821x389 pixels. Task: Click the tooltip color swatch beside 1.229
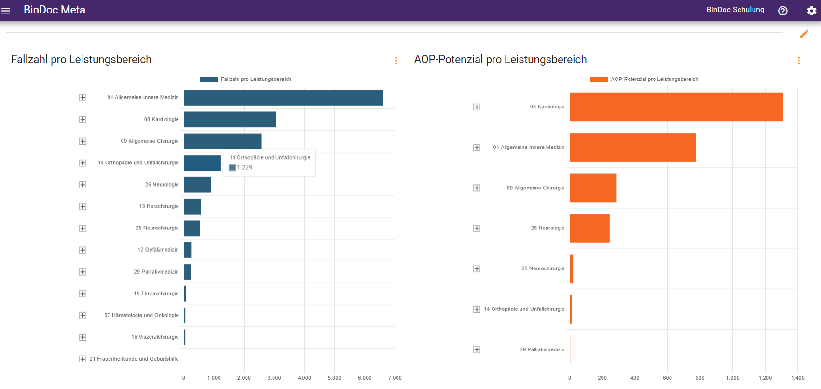(233, 168)
